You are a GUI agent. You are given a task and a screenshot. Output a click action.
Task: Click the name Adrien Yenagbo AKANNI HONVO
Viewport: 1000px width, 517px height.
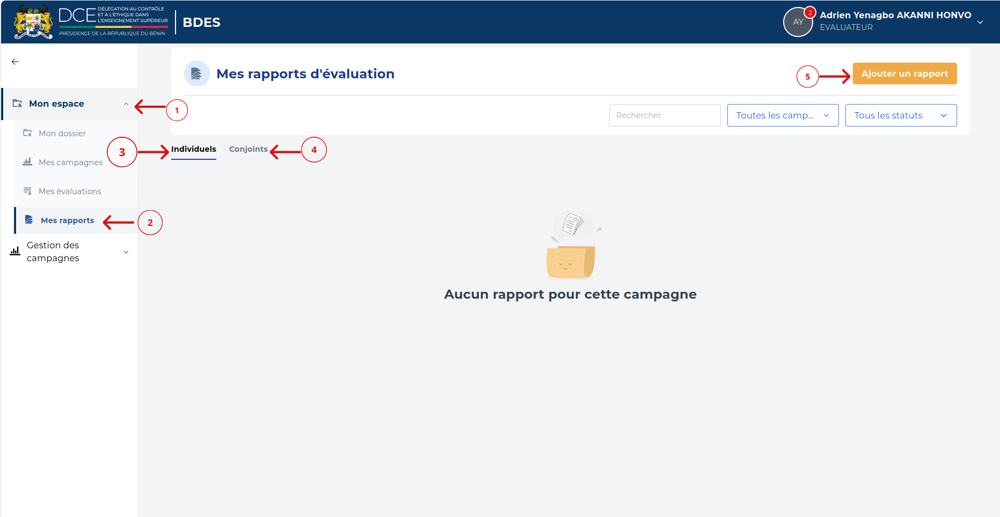[x=895, y=15]
